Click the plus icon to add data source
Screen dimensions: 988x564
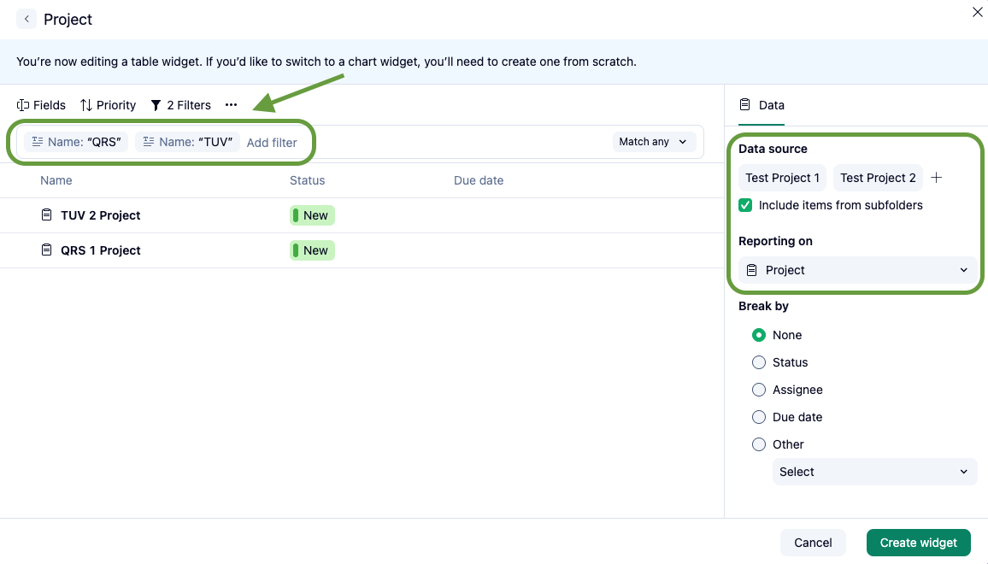coord(937,178)
